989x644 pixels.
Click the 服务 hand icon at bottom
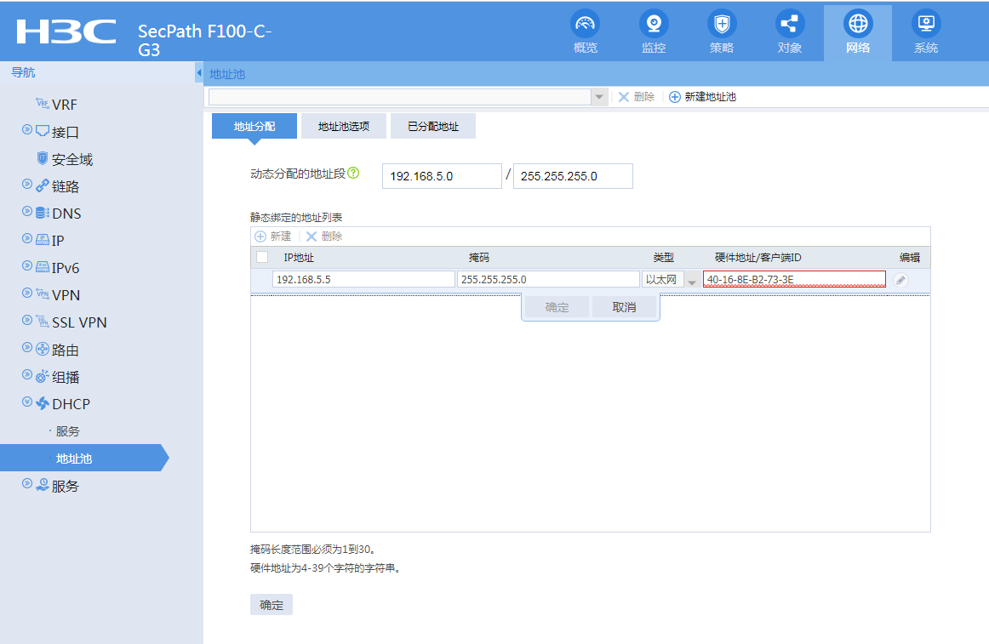(43, 485)
